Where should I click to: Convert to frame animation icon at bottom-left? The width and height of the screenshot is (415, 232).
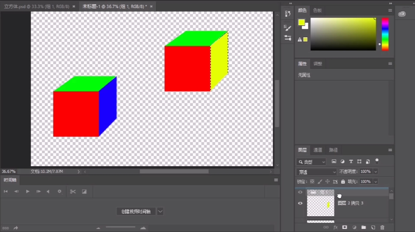pos(5,228)
